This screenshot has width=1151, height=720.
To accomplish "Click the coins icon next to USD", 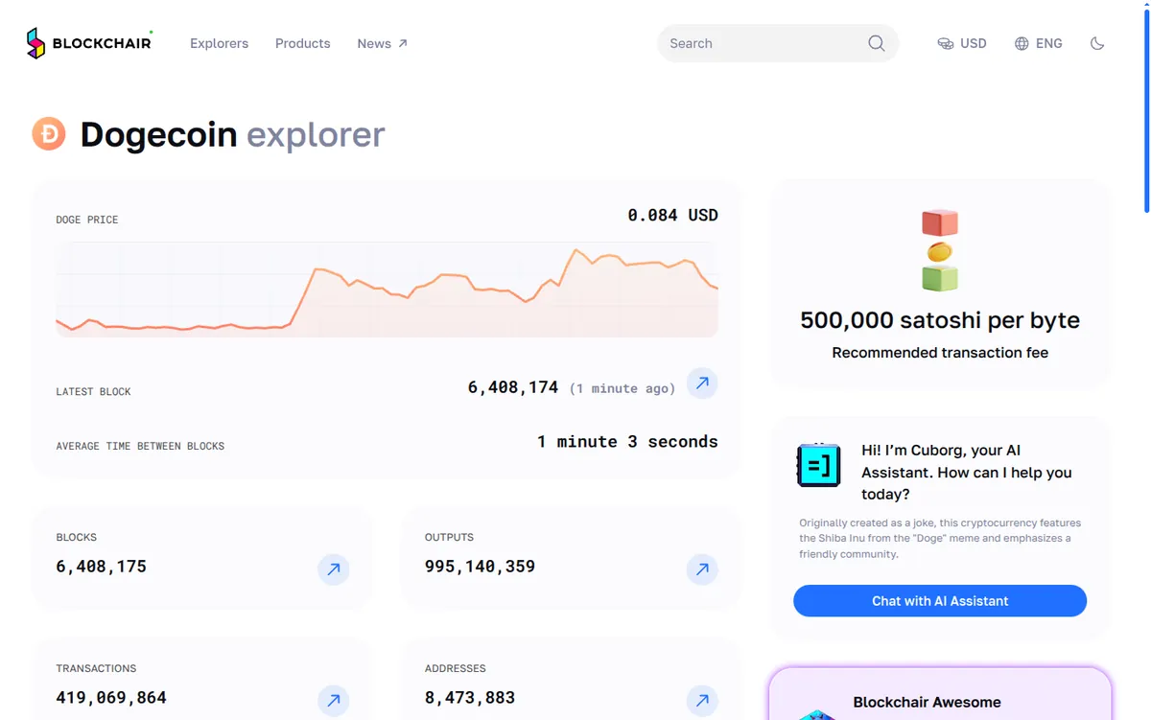I will 945,43.
